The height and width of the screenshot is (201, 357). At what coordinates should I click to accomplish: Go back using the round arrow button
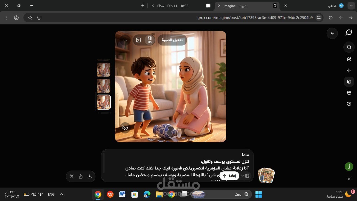point(332,33)
